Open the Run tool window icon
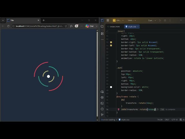The width and height of the screenshot is (185, 139). coord(102,97)
